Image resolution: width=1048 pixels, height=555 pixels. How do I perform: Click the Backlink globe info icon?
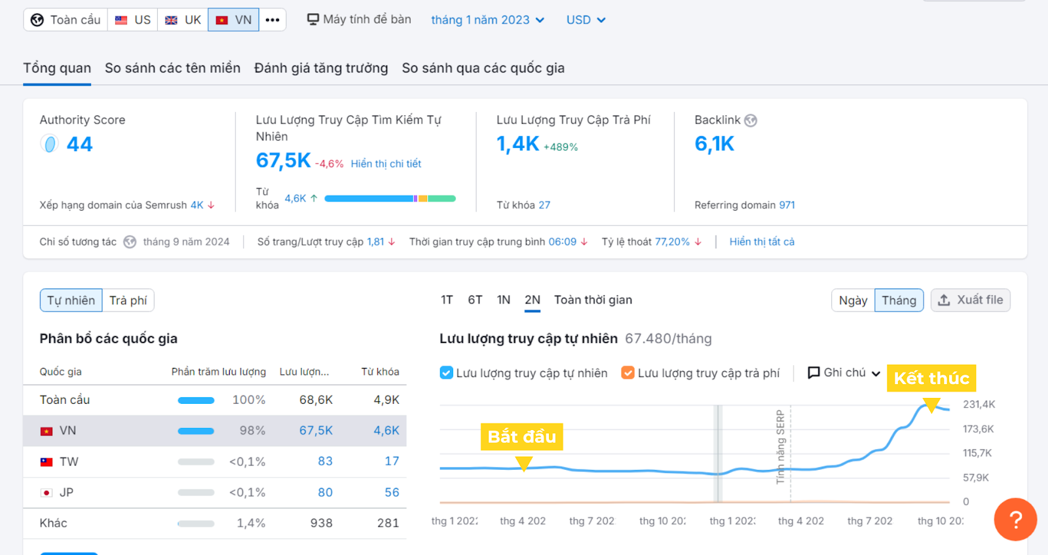pyautogui.click(x=751, y=120)
